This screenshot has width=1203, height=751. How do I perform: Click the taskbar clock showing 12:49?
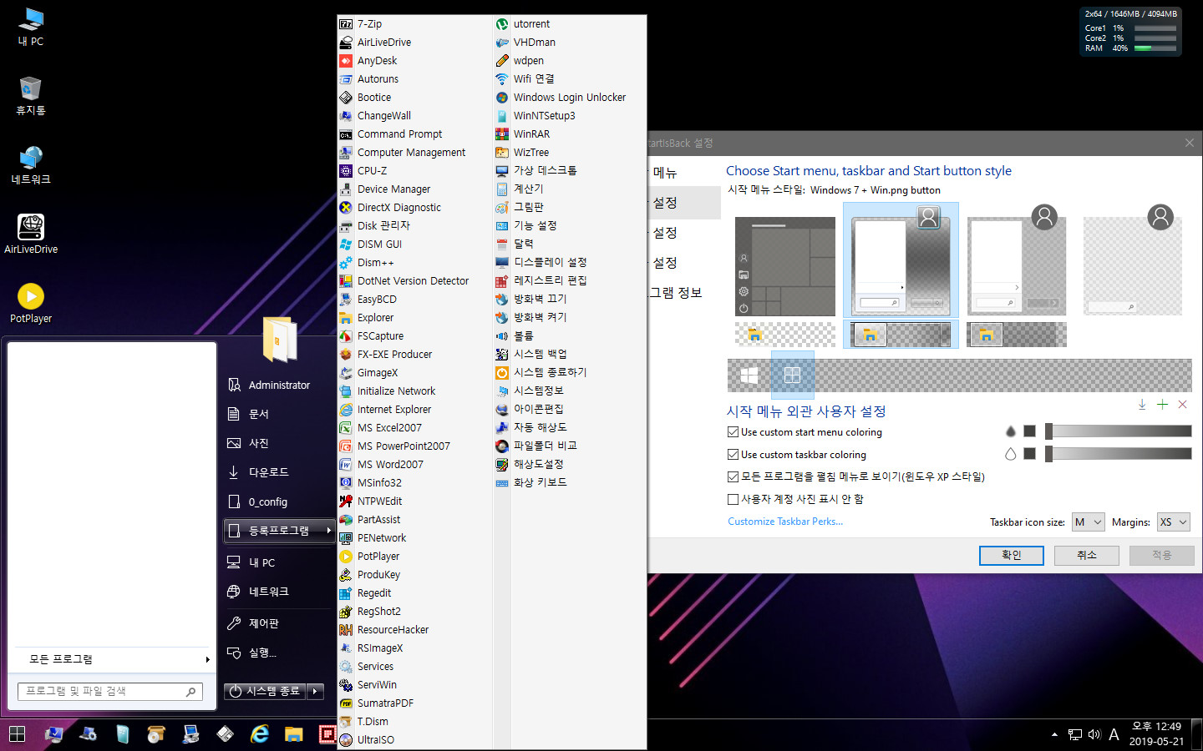tap(1156, 733)
